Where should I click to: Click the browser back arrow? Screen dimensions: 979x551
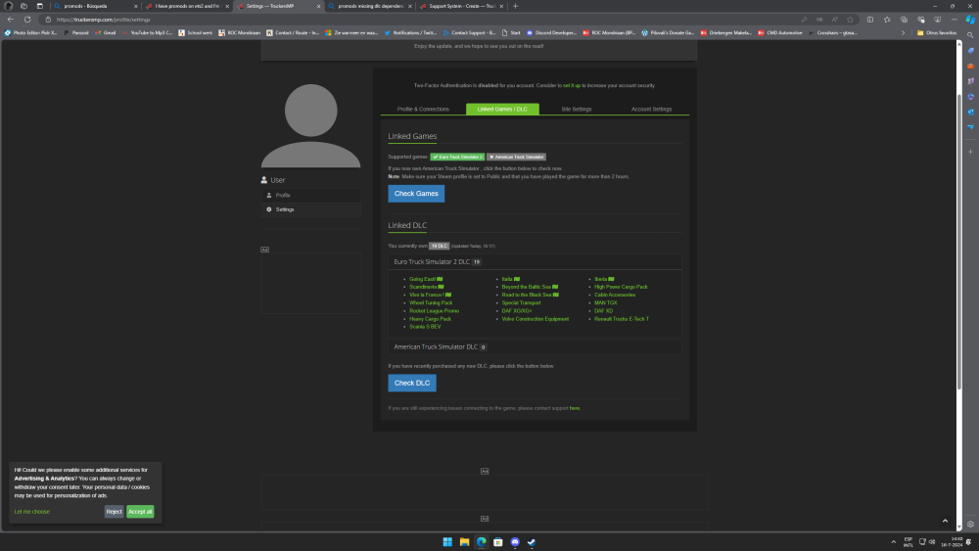(11, 19)
